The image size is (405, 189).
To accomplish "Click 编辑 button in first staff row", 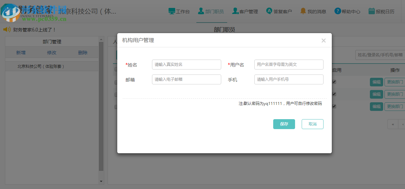I will (377, 82).
